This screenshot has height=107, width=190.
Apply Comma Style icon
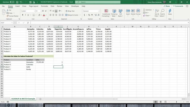[x=92, y=15]
